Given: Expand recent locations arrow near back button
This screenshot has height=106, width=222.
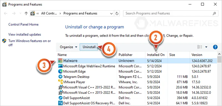Looking at the screenshot, I should (x=20, y=13).
